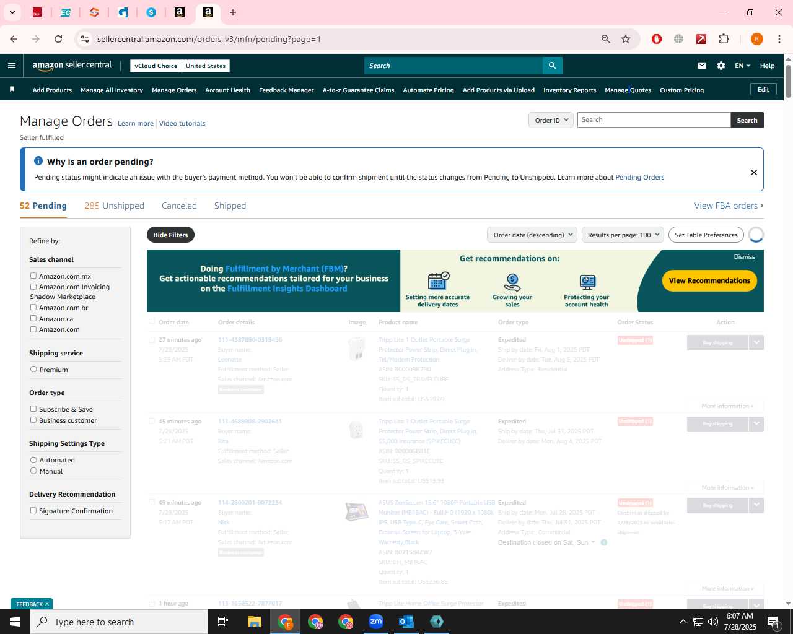The image size is (793, 634).
Task: Open the hamburger navigation menu
Action: click(12, 66)
